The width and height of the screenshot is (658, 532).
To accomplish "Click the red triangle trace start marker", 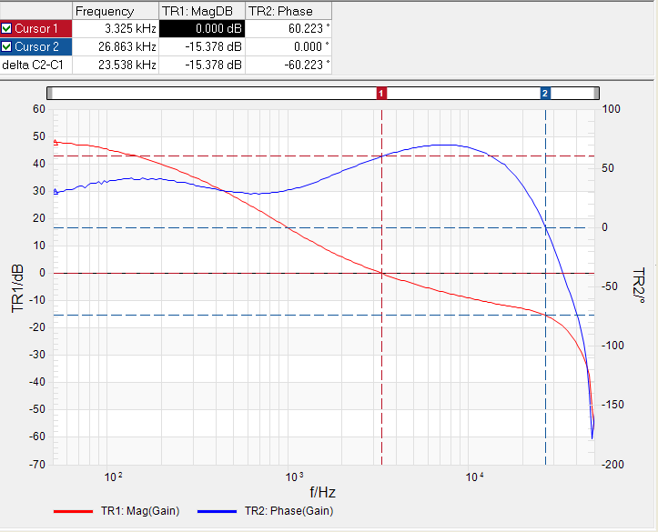I will [56, 143].
